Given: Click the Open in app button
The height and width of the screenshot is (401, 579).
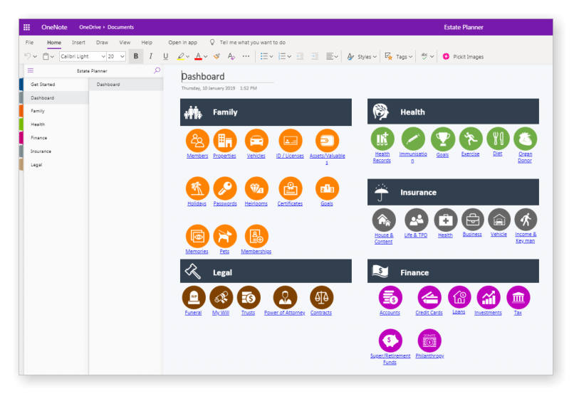Looking at the screenshot, I should tap(183, 43).
